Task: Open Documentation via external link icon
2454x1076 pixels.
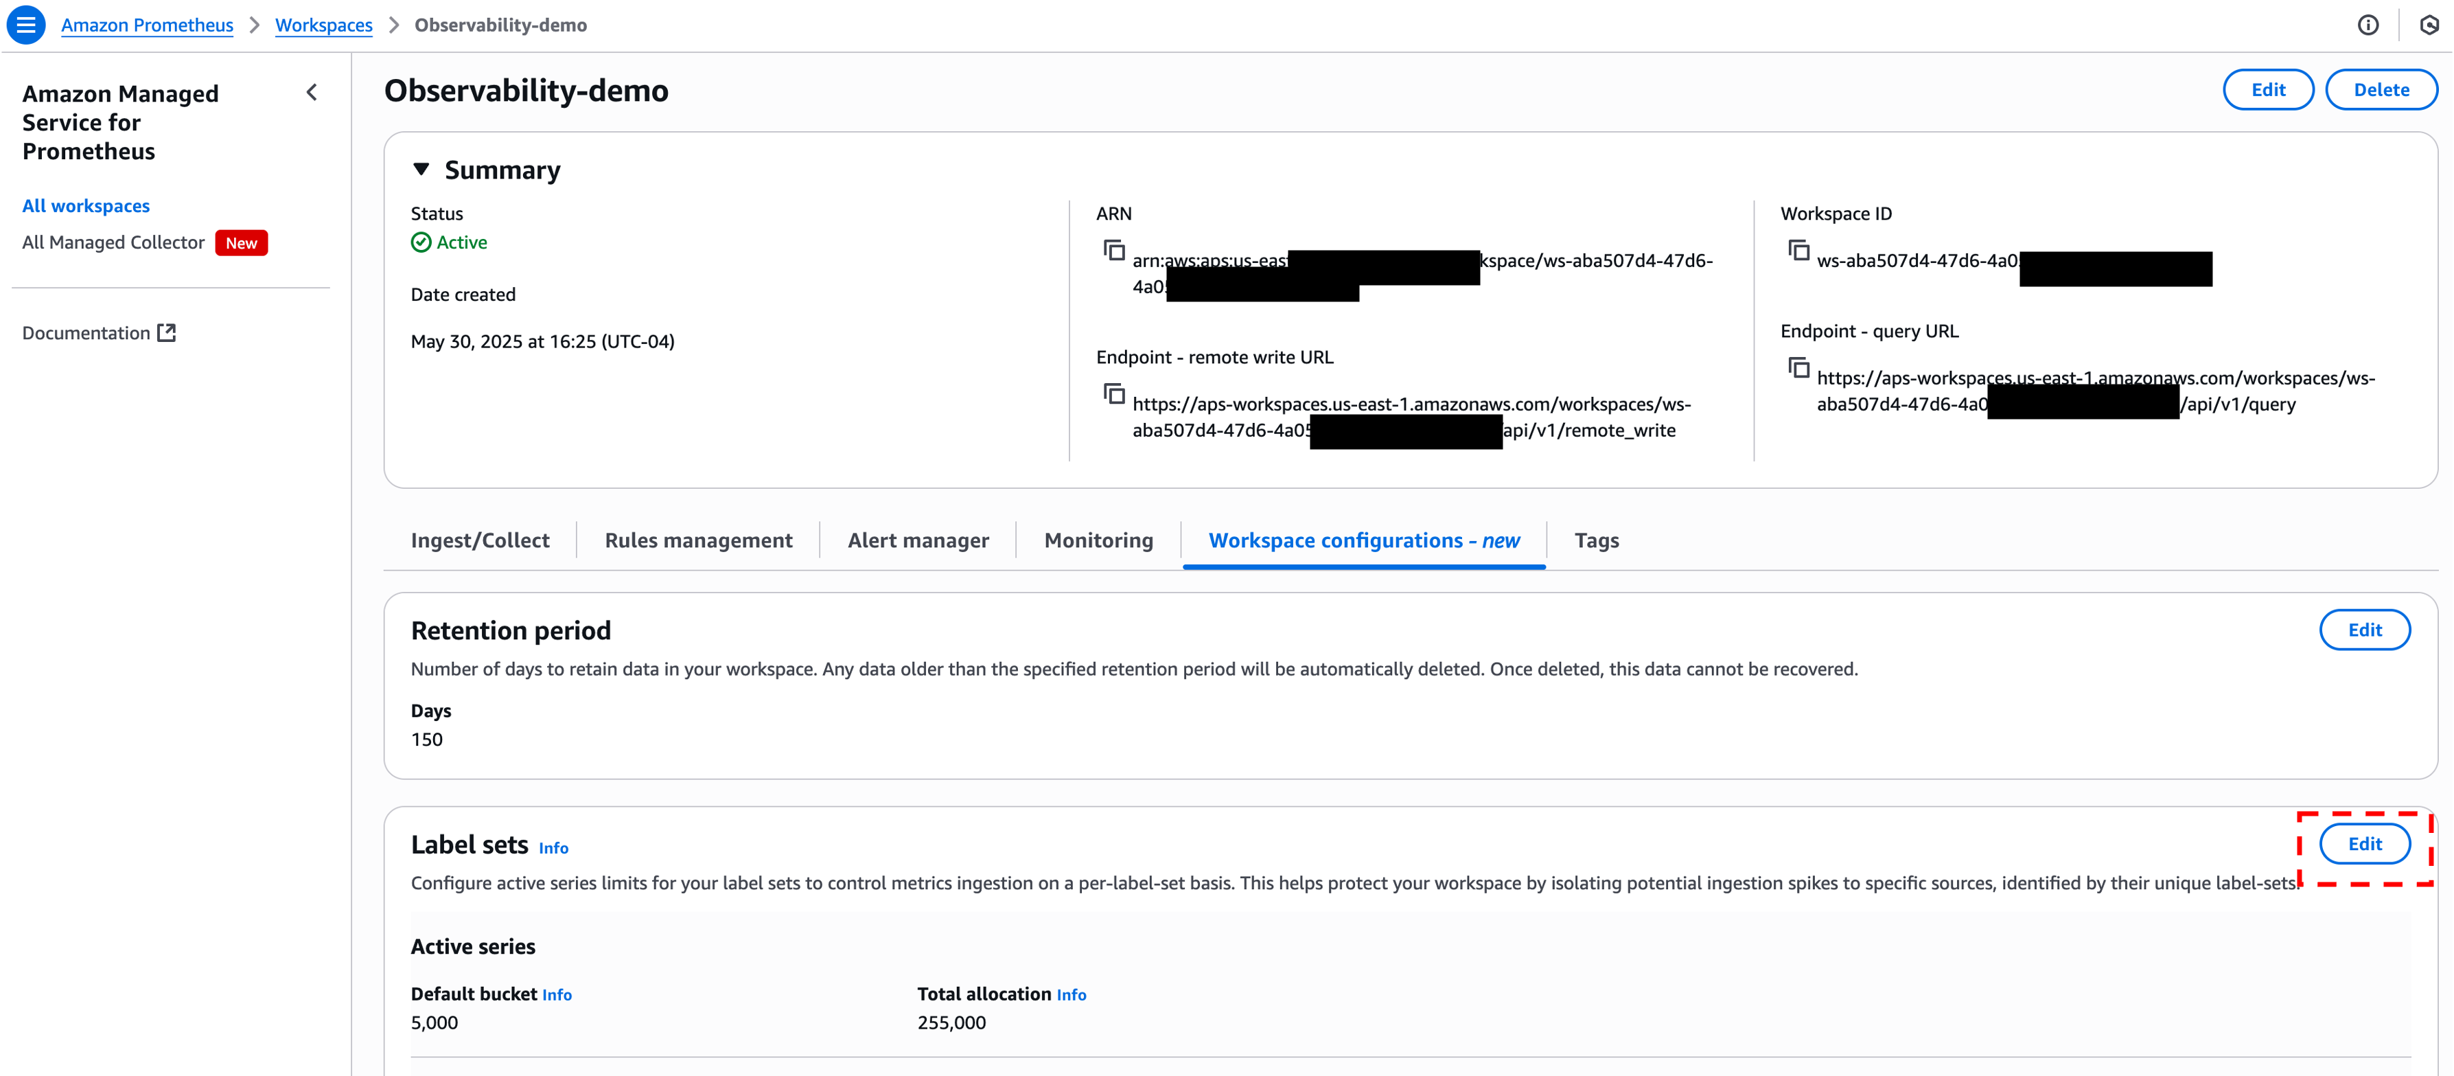Action: click(167, 332)
